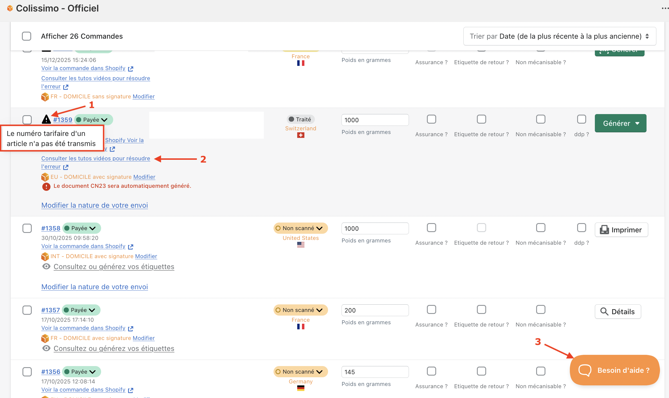The image size is (669, 398).
Task: Click the warning triangle icon beside order #1359
Action: tap(46, 119)
